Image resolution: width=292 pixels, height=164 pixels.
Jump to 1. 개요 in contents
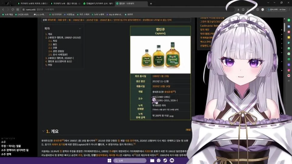pyautogui.click(x=49, y=34)
